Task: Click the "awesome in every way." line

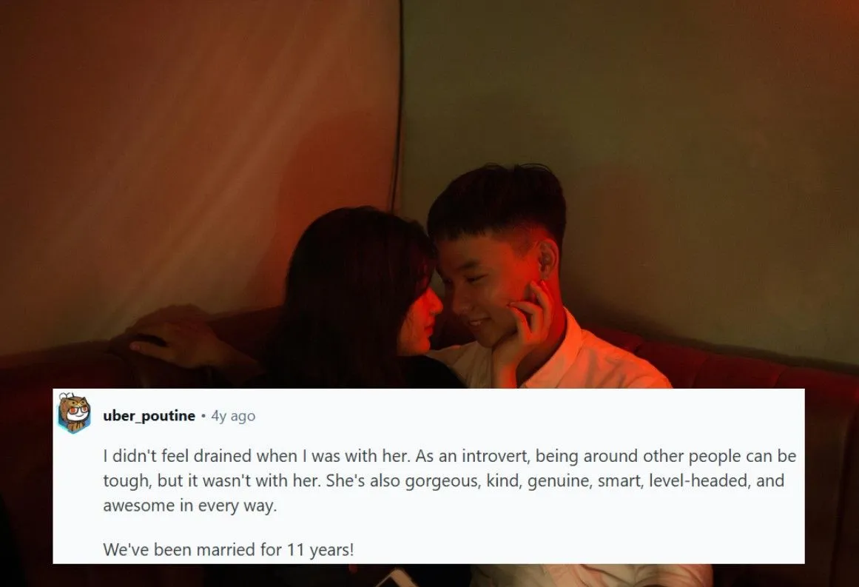Action: coord(190,506)
